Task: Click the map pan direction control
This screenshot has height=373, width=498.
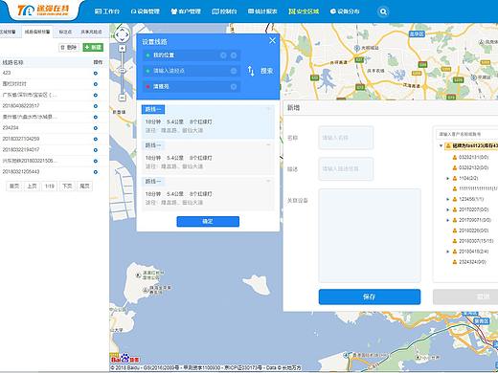Action: click(x=122, y=34)
